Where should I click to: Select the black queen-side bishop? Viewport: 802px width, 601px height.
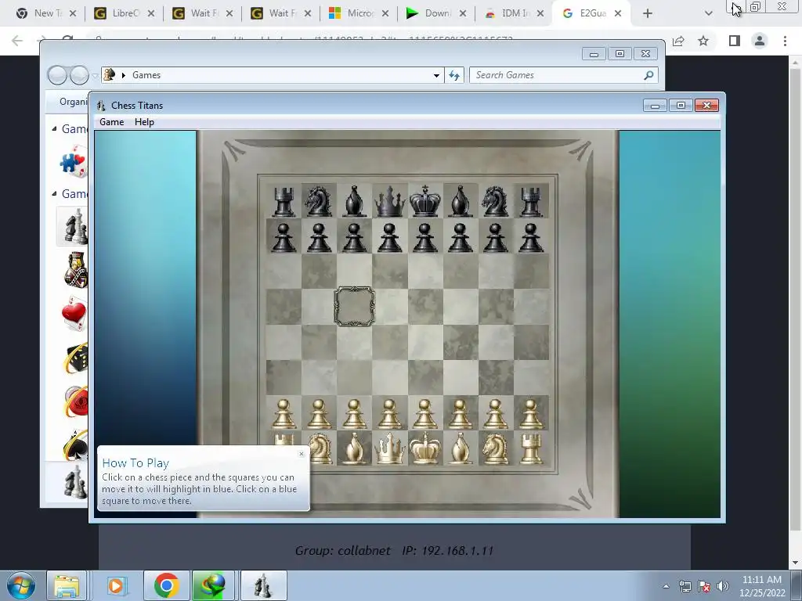355,201
